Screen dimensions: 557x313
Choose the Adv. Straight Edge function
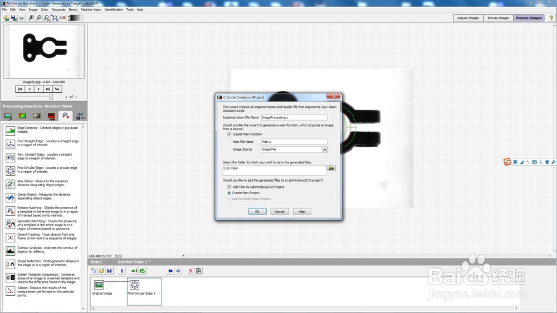(x=43, y=157)
